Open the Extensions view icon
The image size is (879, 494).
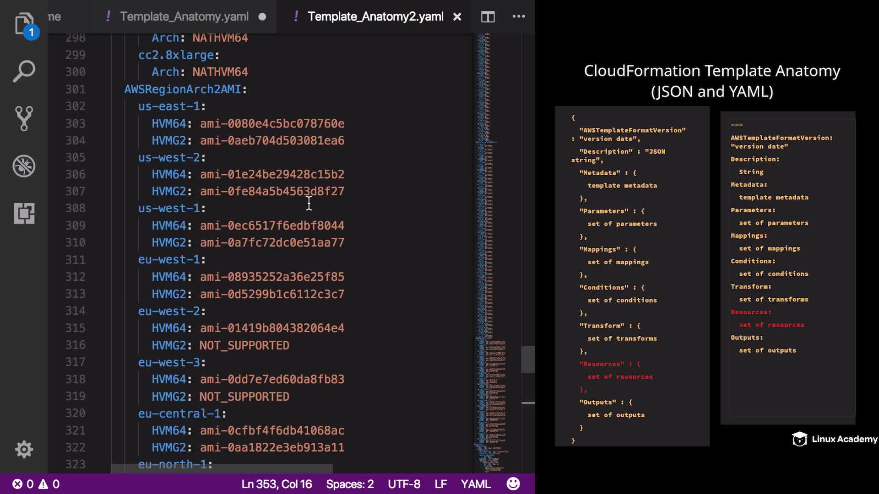pos(24,213)
